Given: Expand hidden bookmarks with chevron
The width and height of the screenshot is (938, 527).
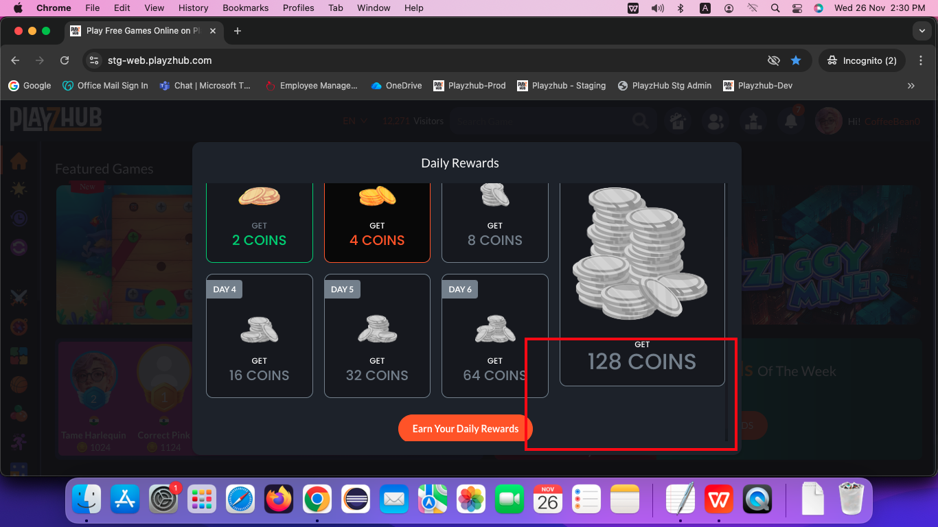Looking at the screenshot, I should tap(911, 86).
